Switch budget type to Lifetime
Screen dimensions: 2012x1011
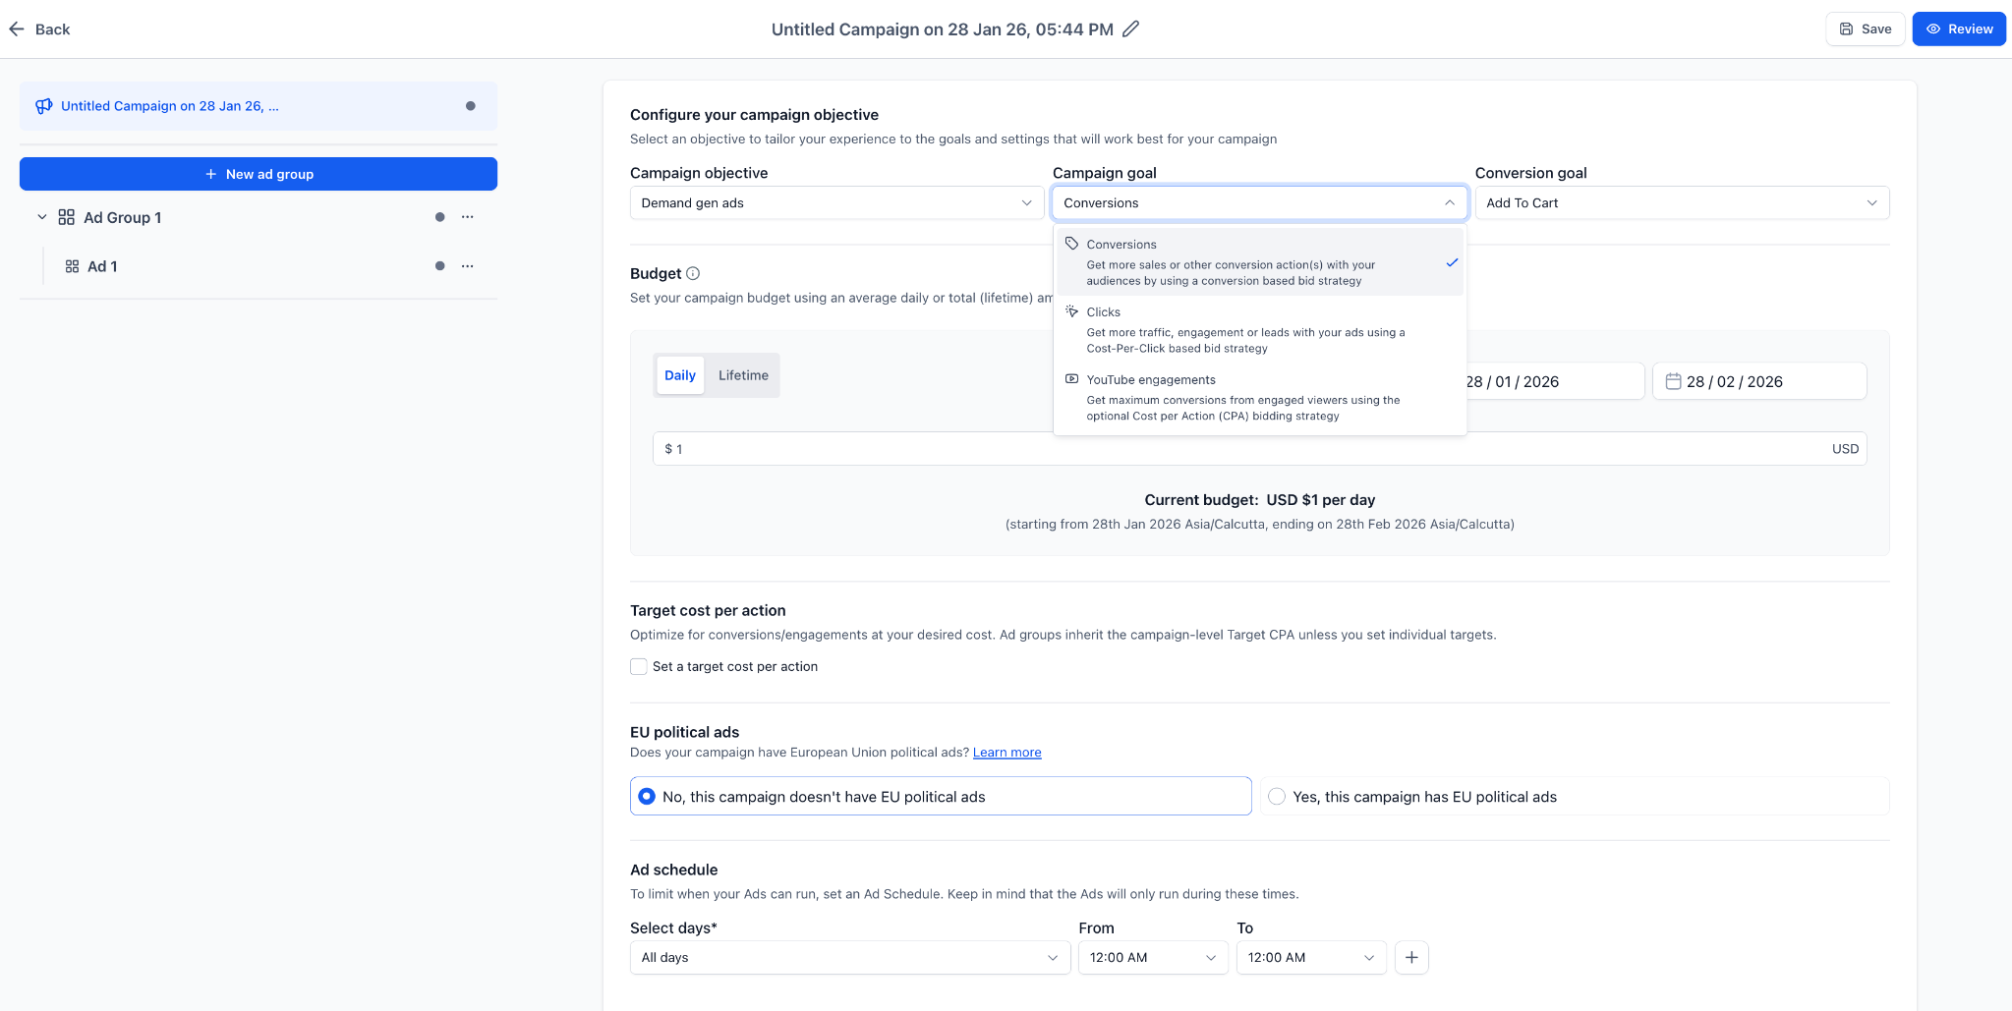(x=743, y=375)
